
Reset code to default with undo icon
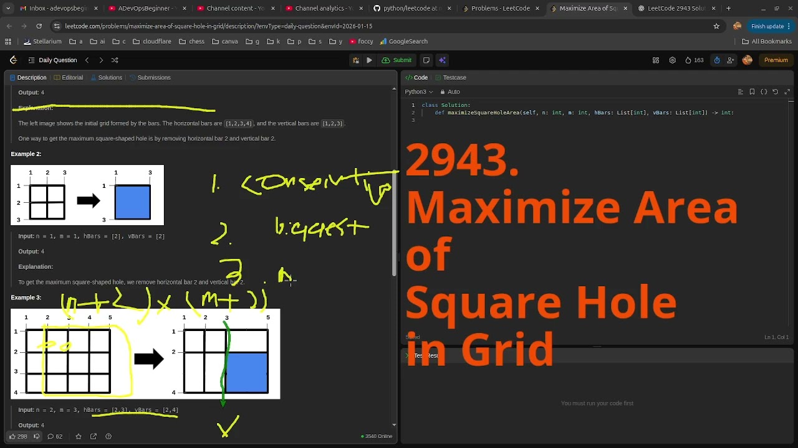point(776,92)
